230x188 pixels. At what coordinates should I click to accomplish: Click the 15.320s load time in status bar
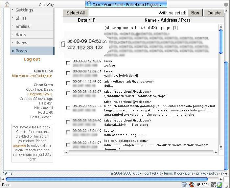tap(203, 185)
